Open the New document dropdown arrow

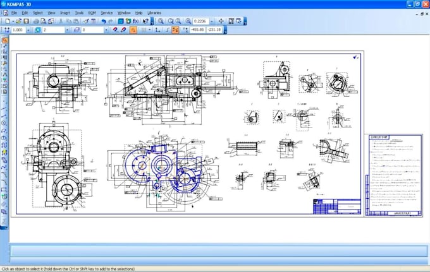pyautogui.click(x=13, y=21)
